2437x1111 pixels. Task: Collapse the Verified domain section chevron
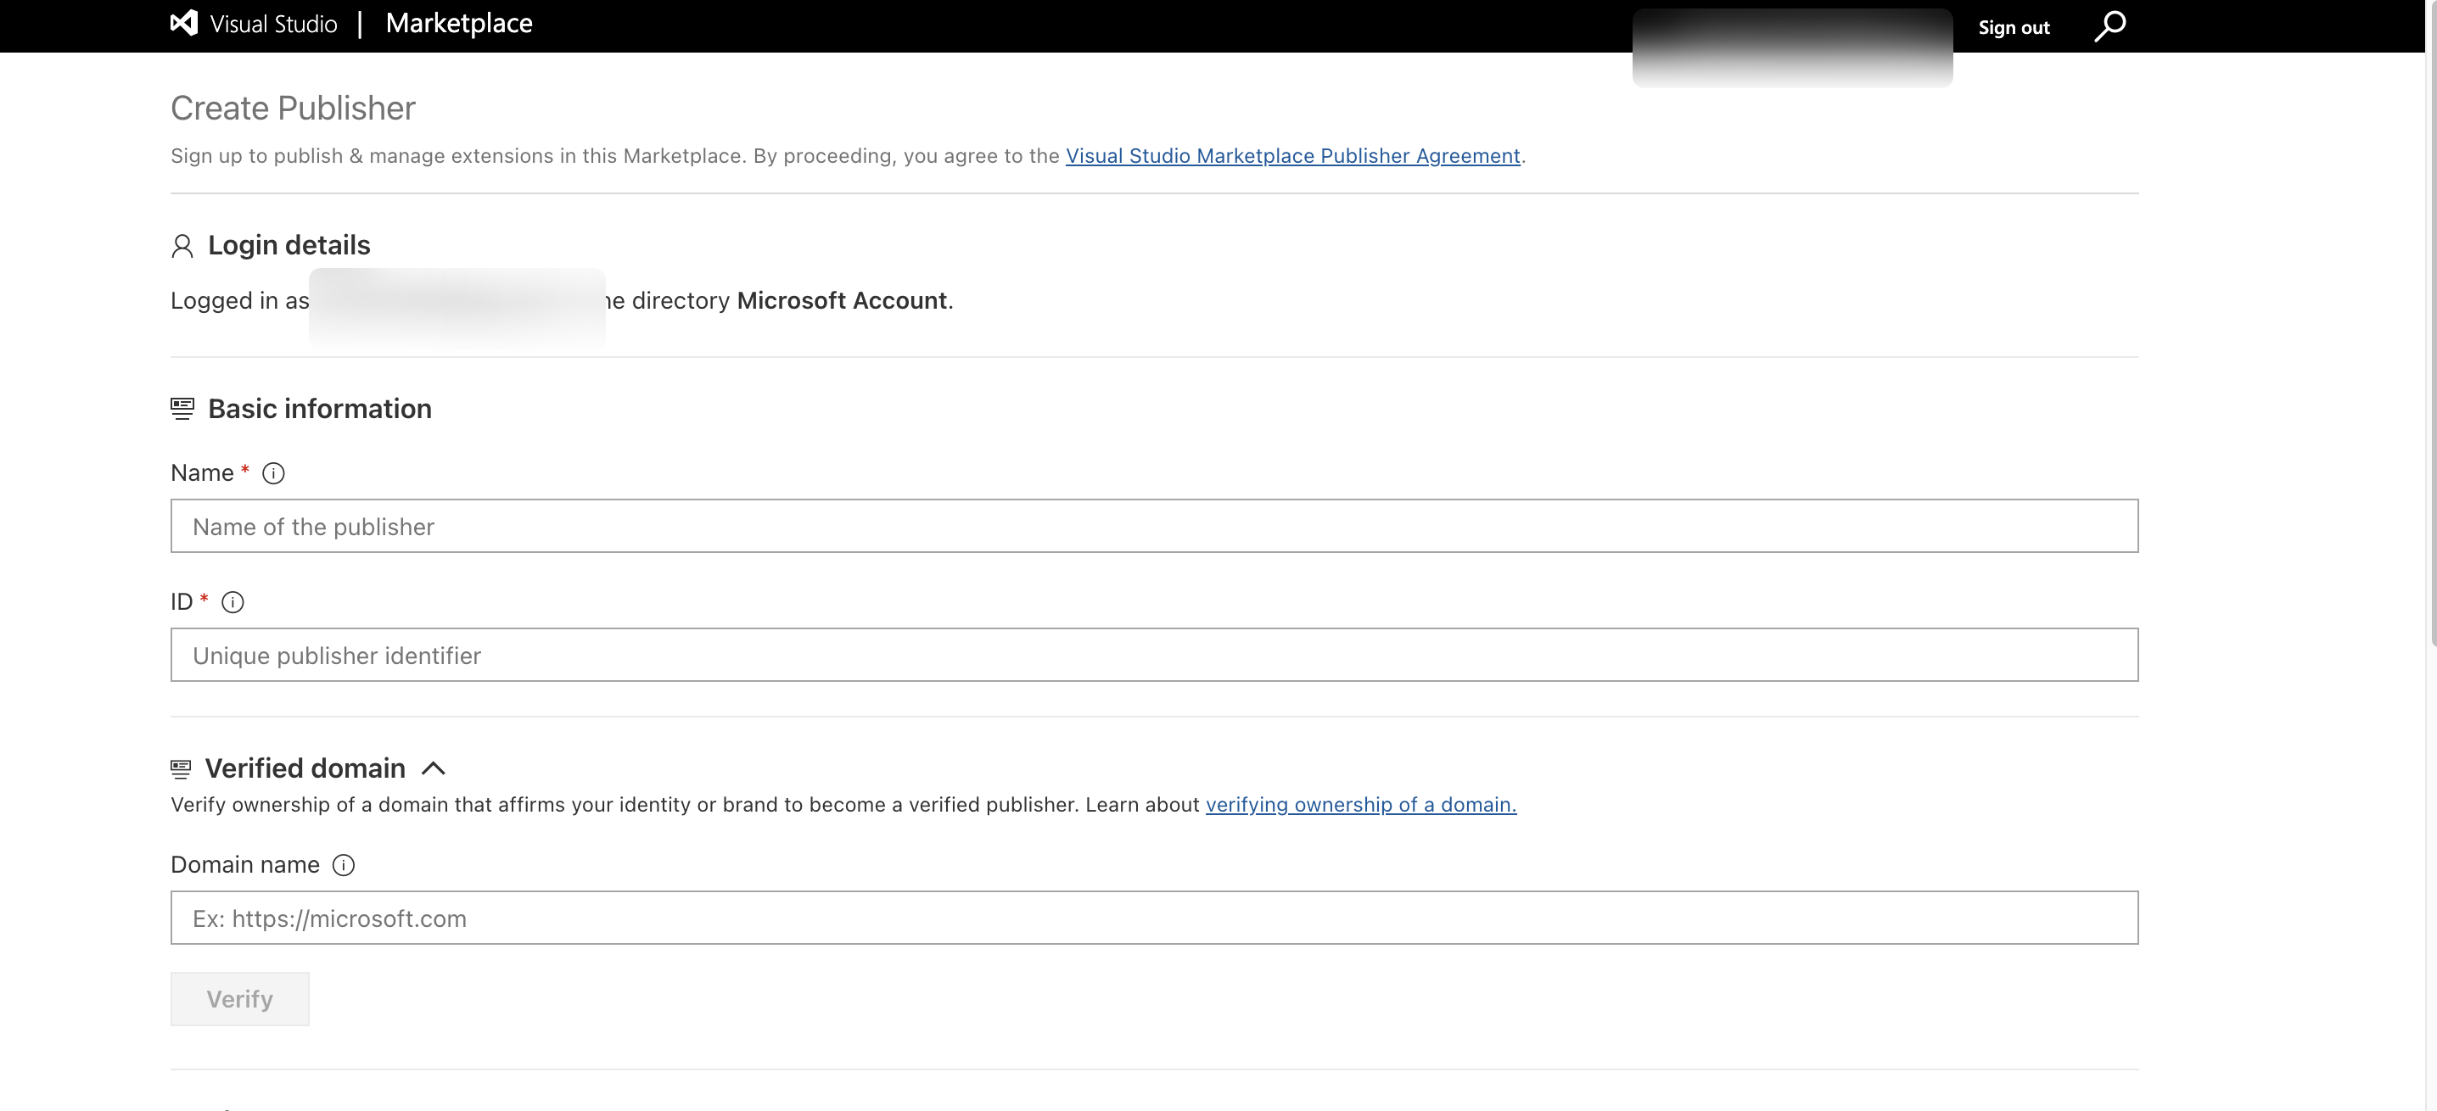434,768
